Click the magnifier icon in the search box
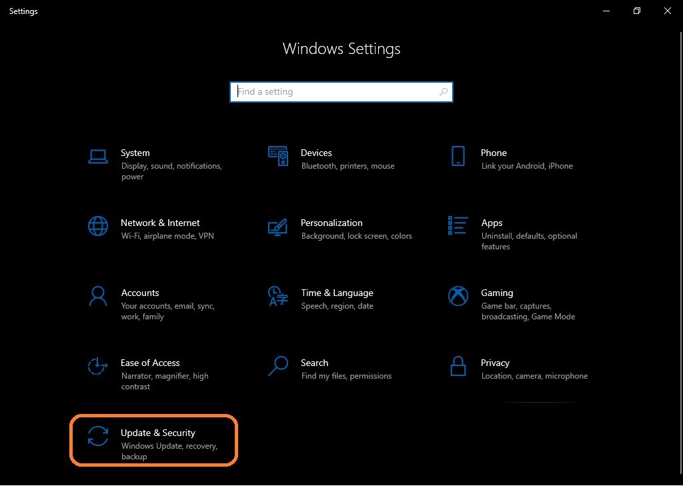 coord(444,92)
